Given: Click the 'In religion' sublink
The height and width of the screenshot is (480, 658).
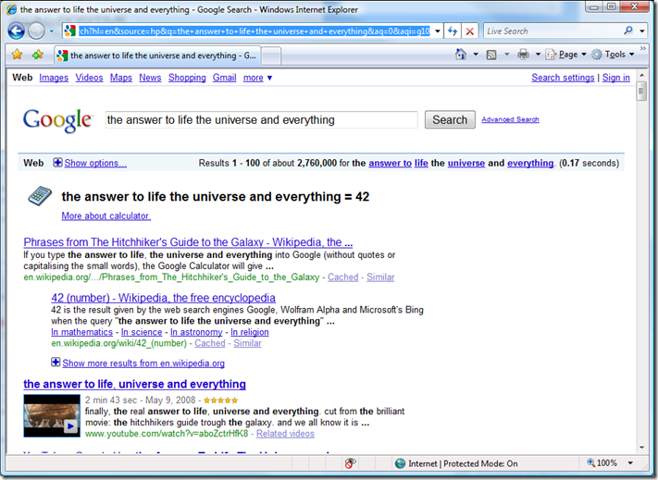Looking at the screenshot, I should pyautogui.click(x=250, y=332).
